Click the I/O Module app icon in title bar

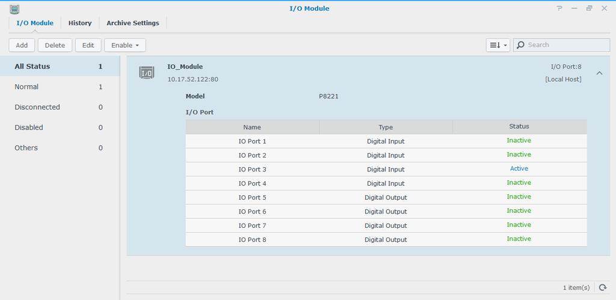pos(14,9)
